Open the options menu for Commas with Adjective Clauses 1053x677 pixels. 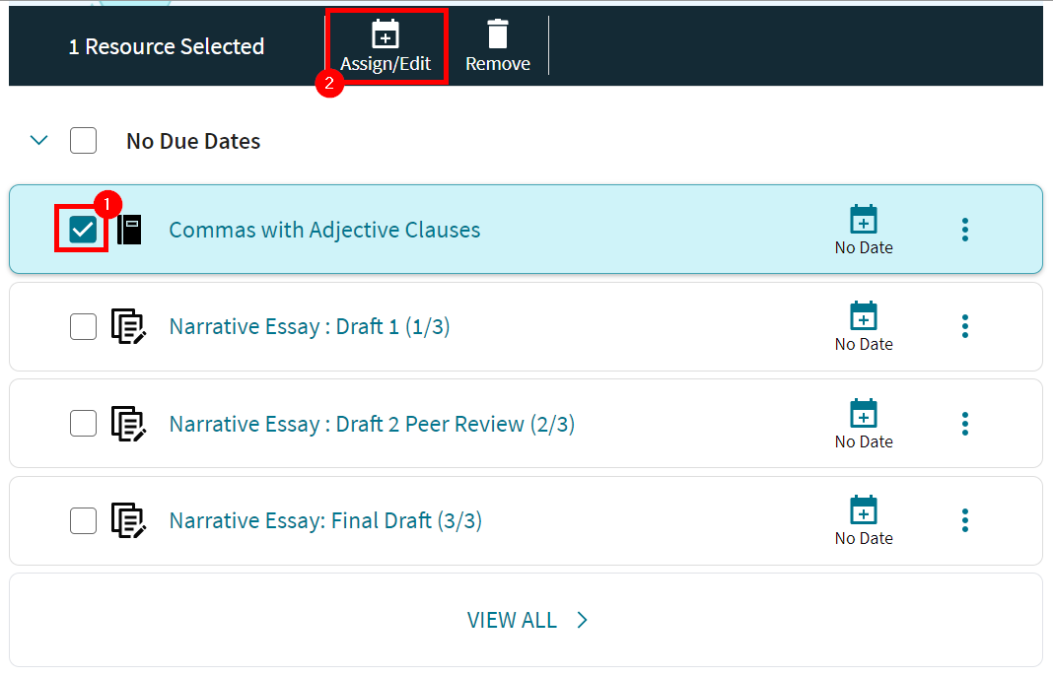[x=964, y=229]
